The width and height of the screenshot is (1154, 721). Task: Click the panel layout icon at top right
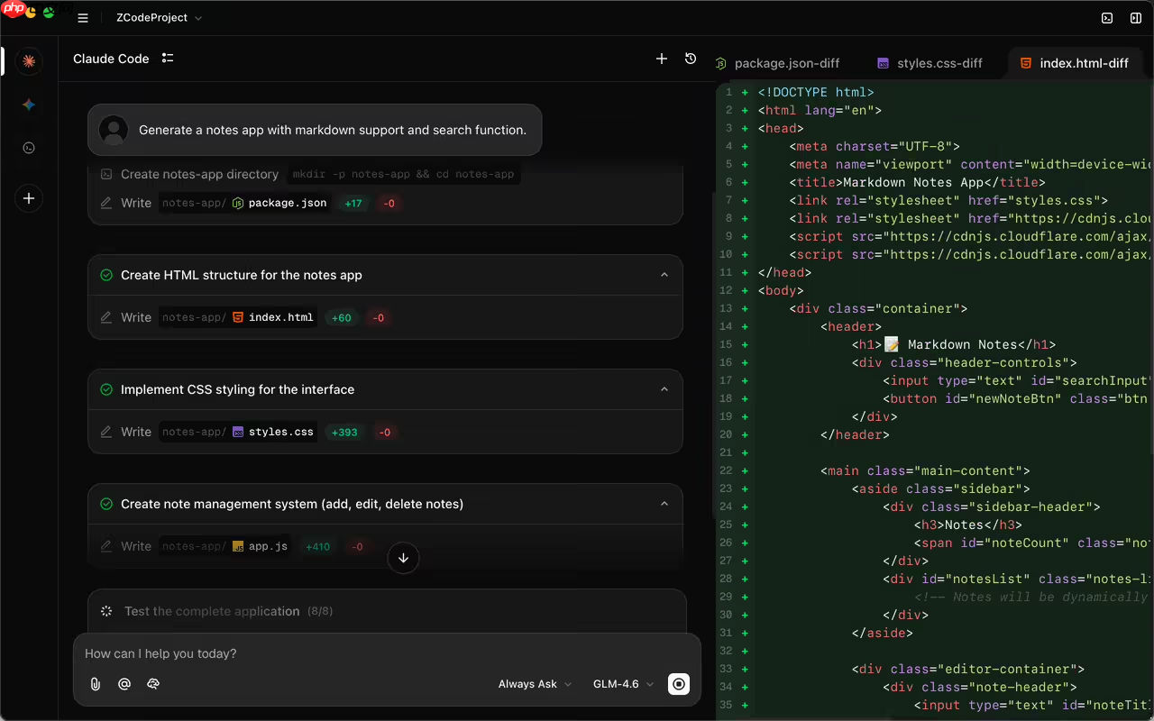[1135, 17]
